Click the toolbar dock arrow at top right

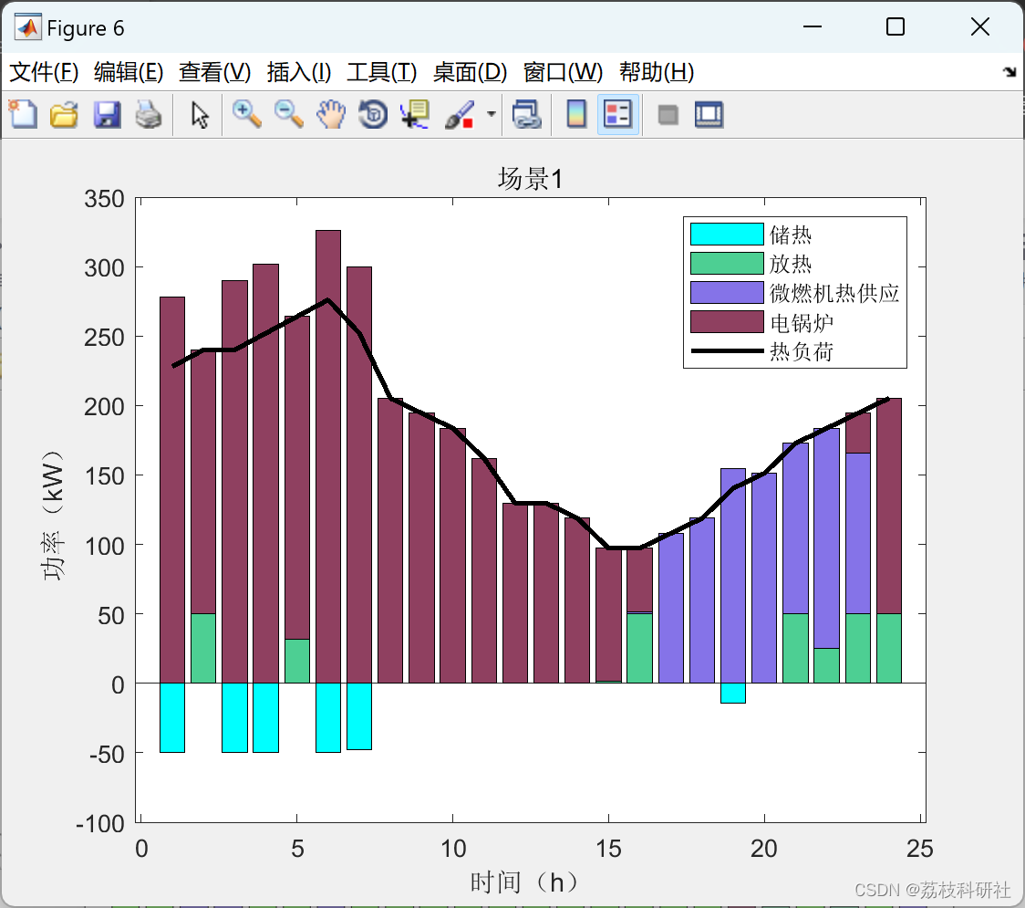[x=1010, y=72]
